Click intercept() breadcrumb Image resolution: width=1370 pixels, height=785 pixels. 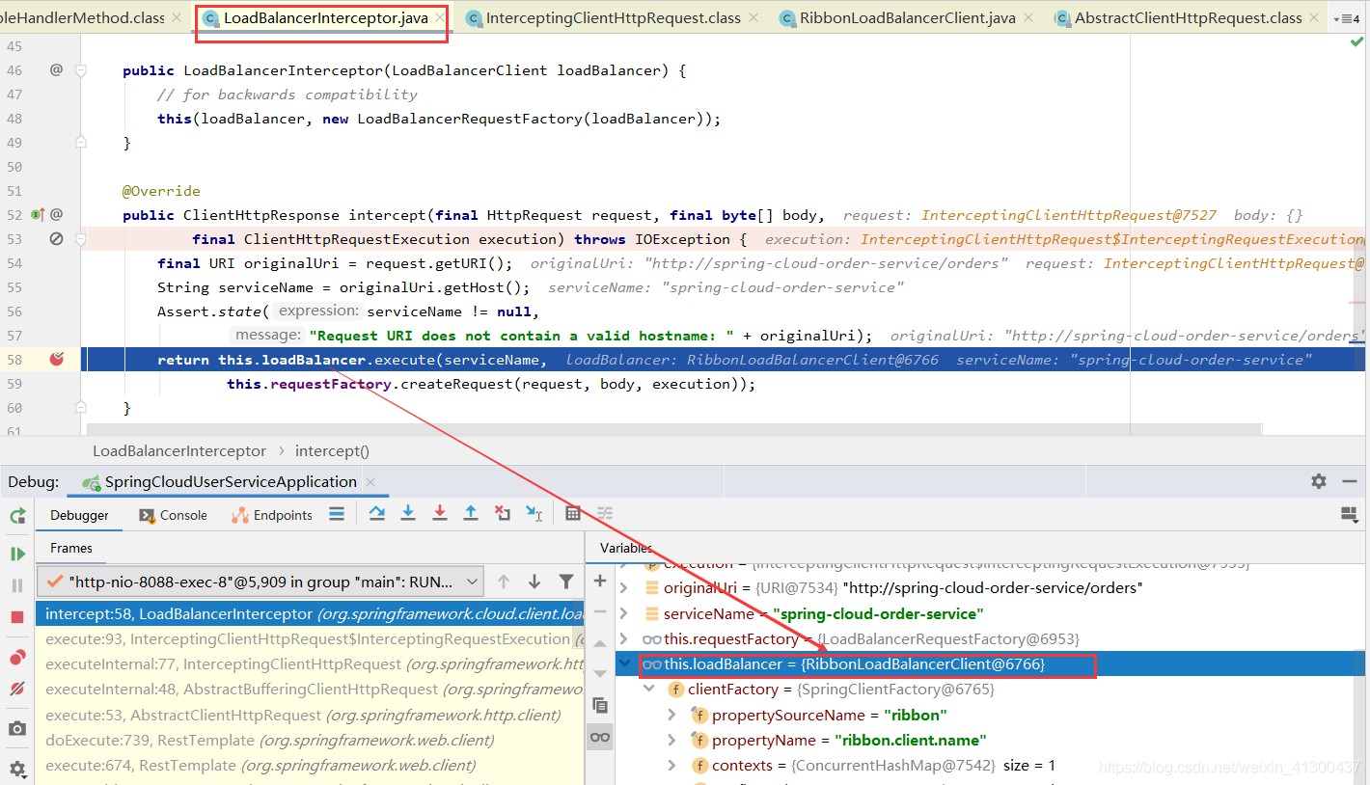pos(332,450)
